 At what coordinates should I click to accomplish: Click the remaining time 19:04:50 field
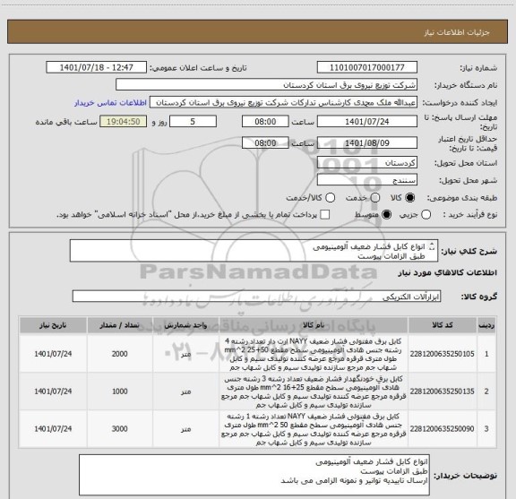tap(124, 122)
